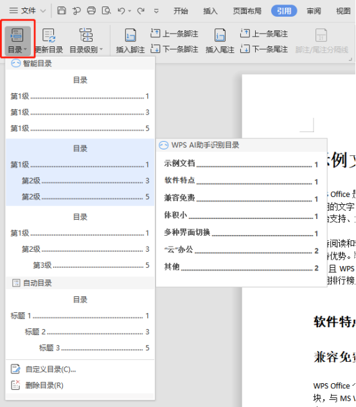Screen dimensions: 356x407
Task: Click the 插入尾注 icon
Action: [x=220, y=35]
